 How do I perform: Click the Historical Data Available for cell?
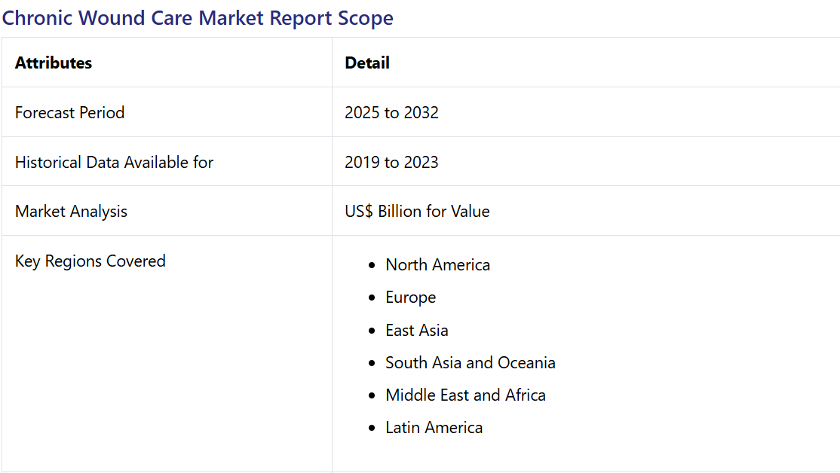[x=114, y=163]
